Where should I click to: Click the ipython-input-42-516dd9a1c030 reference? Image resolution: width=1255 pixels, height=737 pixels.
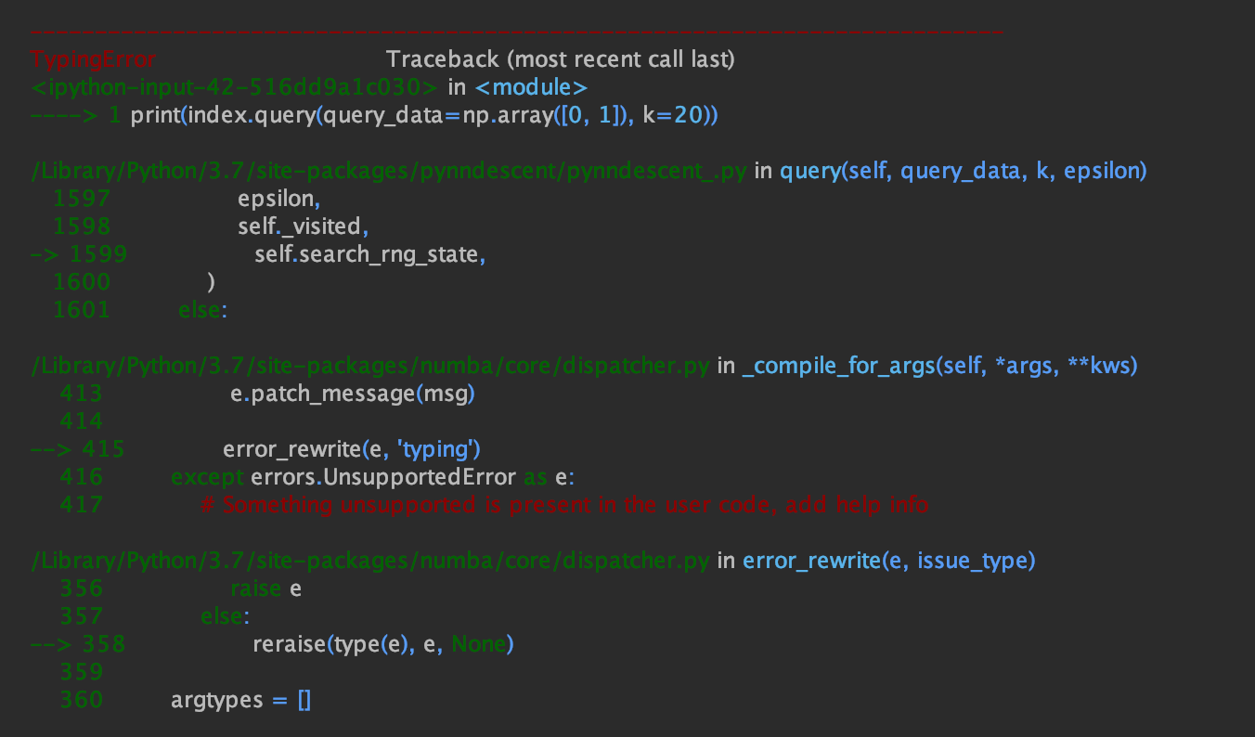point(236,88)
